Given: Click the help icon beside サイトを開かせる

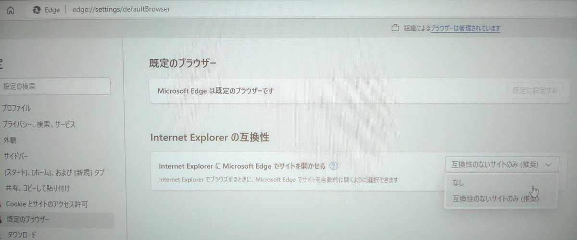Looking at the screenshot, I should pos(334,166).
